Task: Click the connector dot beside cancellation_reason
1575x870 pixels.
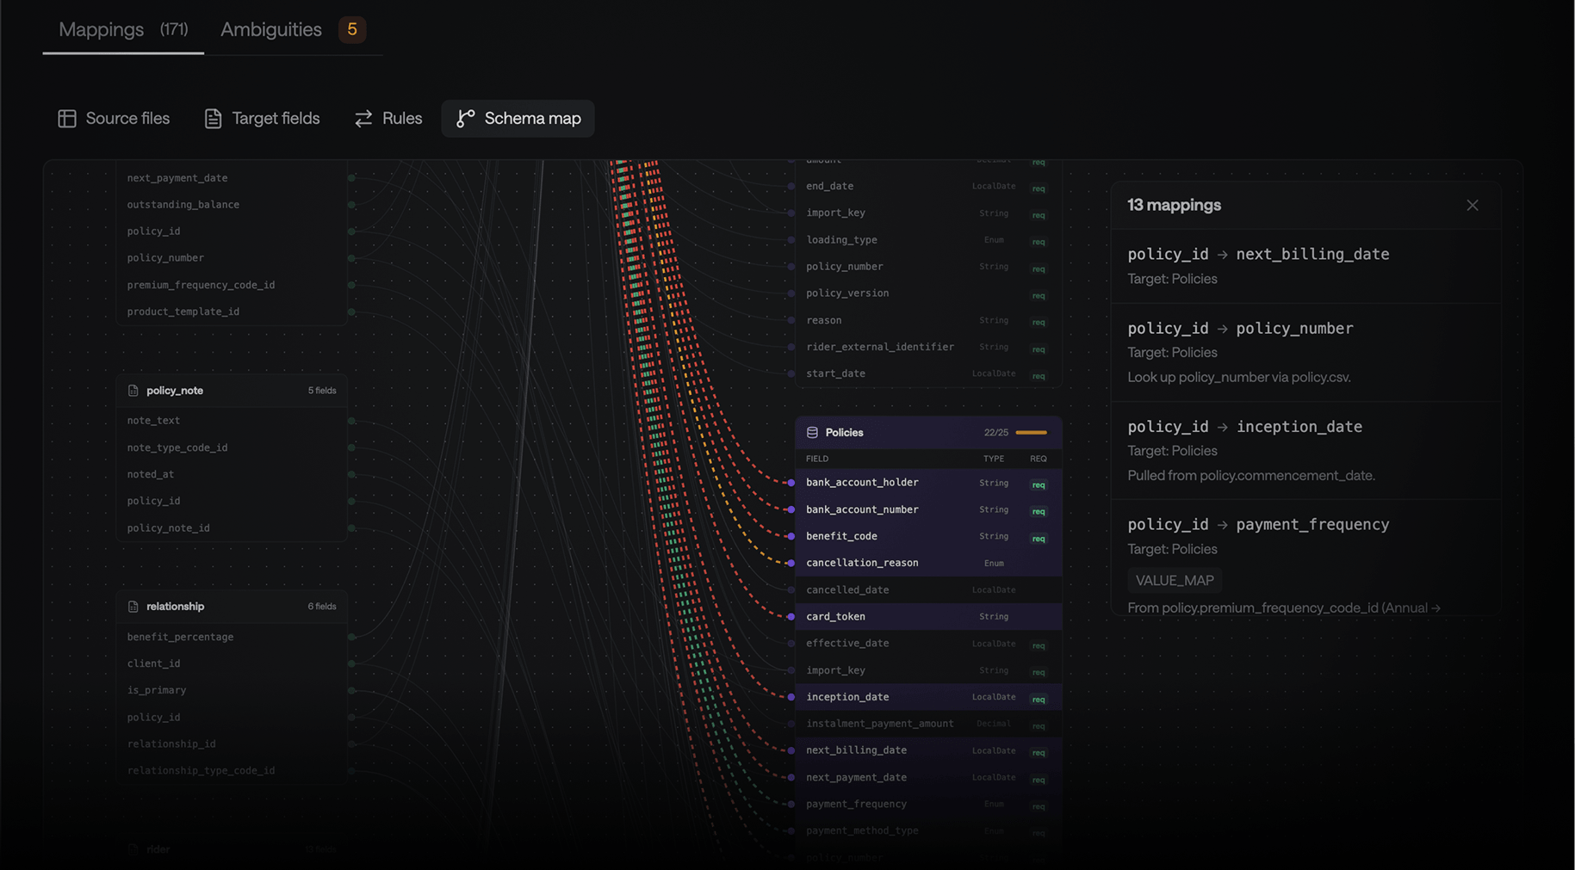Action: click(791, 563)
